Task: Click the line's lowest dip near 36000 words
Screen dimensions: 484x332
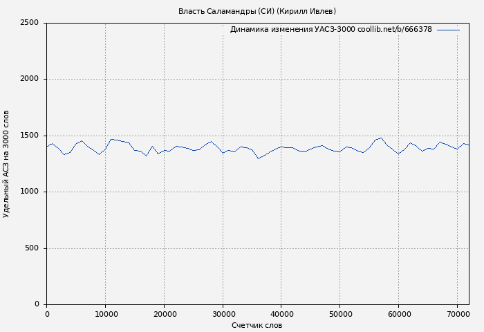Action: [x=258, y=158]
